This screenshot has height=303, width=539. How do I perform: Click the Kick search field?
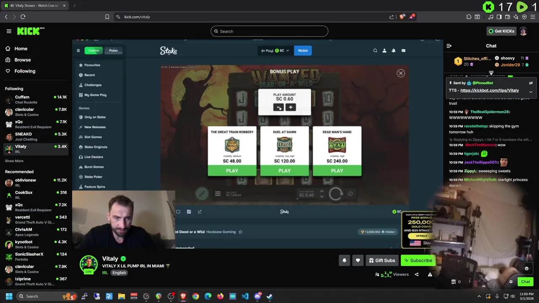click(269, 31)
